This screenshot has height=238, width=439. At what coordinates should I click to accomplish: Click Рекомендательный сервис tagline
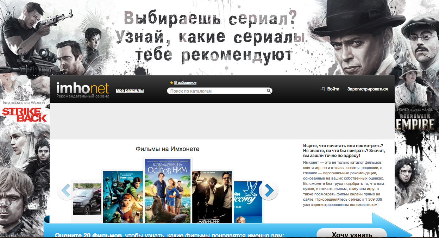(83, 96)
